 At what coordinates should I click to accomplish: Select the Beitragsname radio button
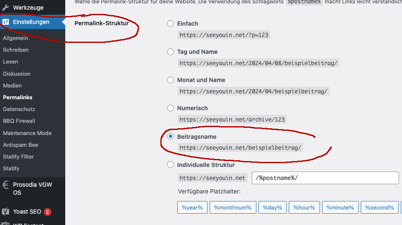[170, 136]
